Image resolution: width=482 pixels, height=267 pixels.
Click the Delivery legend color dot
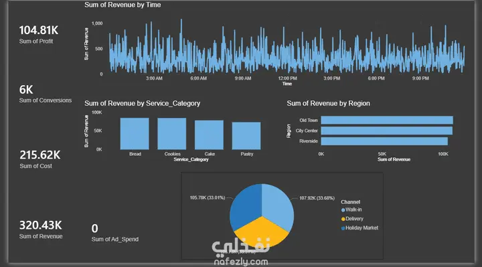click(x=343, y=219)
